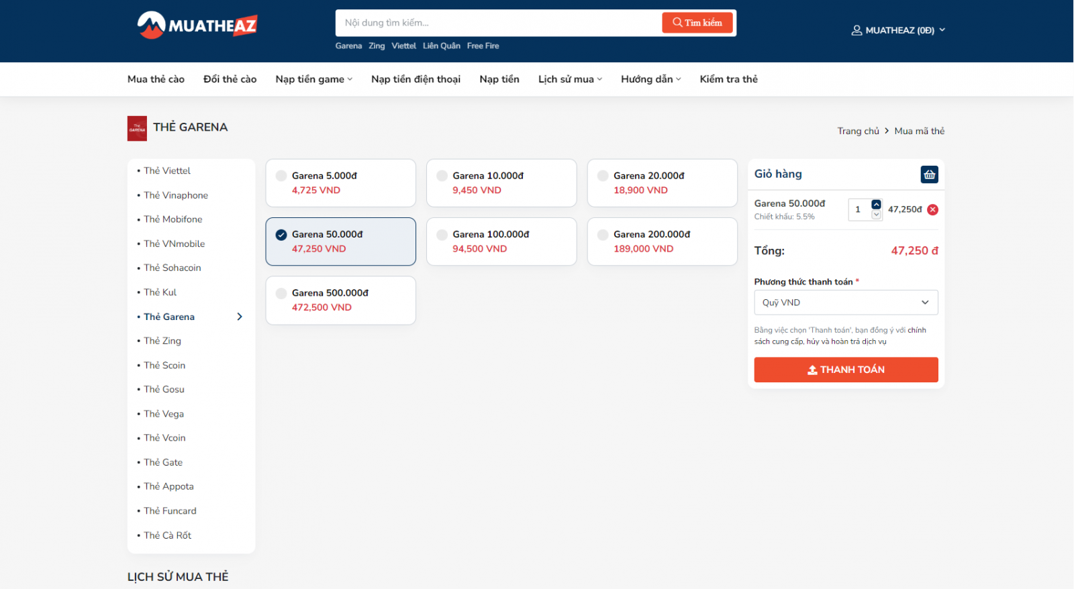Select Thẻ Garena in sidebar
1074x589 pixels.
[x=169, y=317]
